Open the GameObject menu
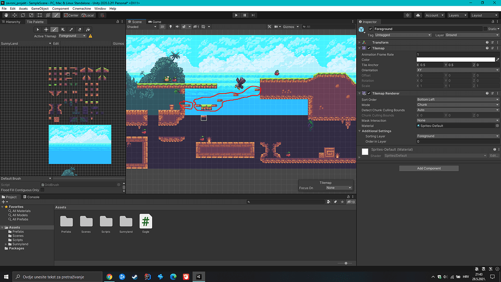The height and width of the screenshot is (282, 501). tap(41, 8)
